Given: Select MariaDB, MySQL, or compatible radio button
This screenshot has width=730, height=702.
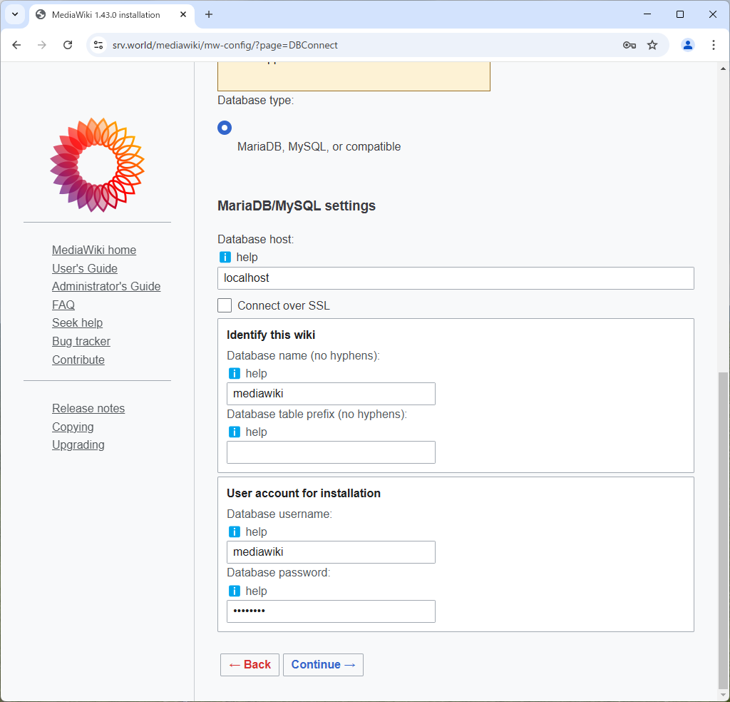Looking at the screenshot, I should coord(225,128).
